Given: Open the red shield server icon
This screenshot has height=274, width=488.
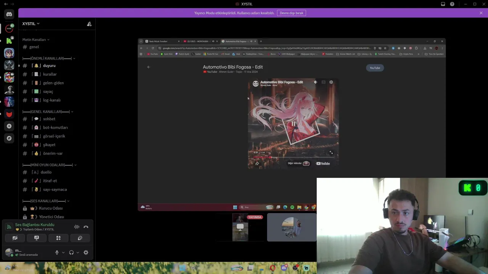Looking at the screenshot, I should point(9,114).
